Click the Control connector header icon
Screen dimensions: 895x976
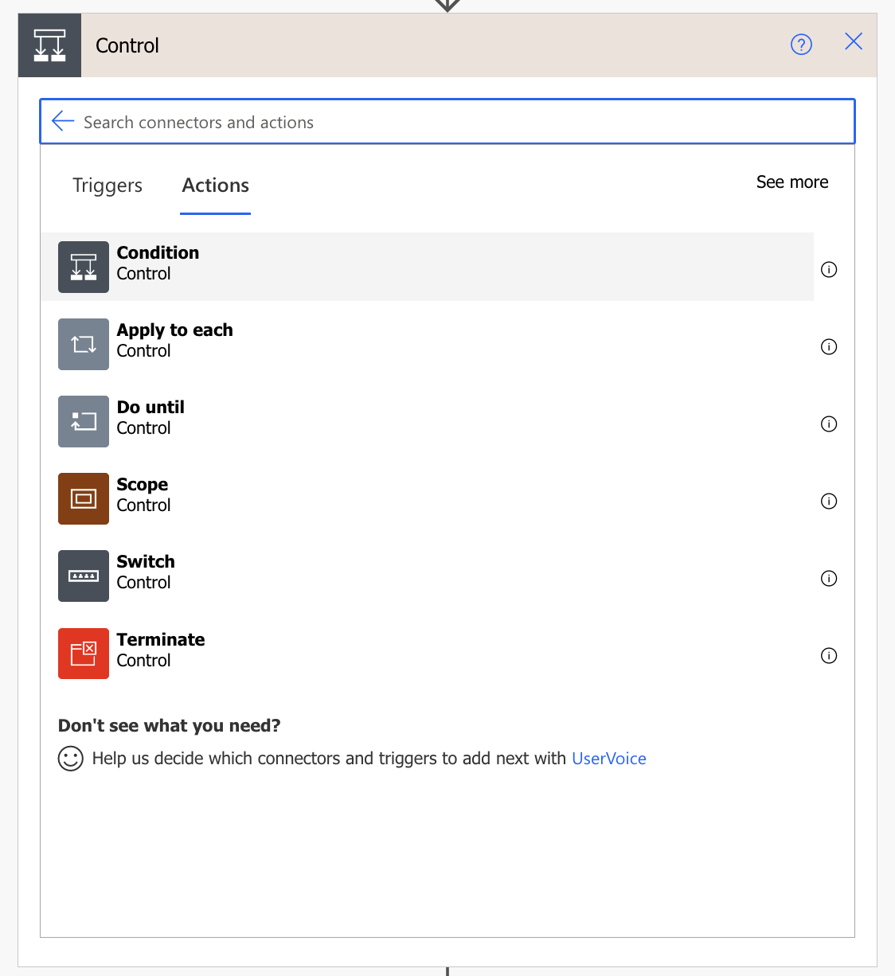pyautogui.click(x=49, y=45)
